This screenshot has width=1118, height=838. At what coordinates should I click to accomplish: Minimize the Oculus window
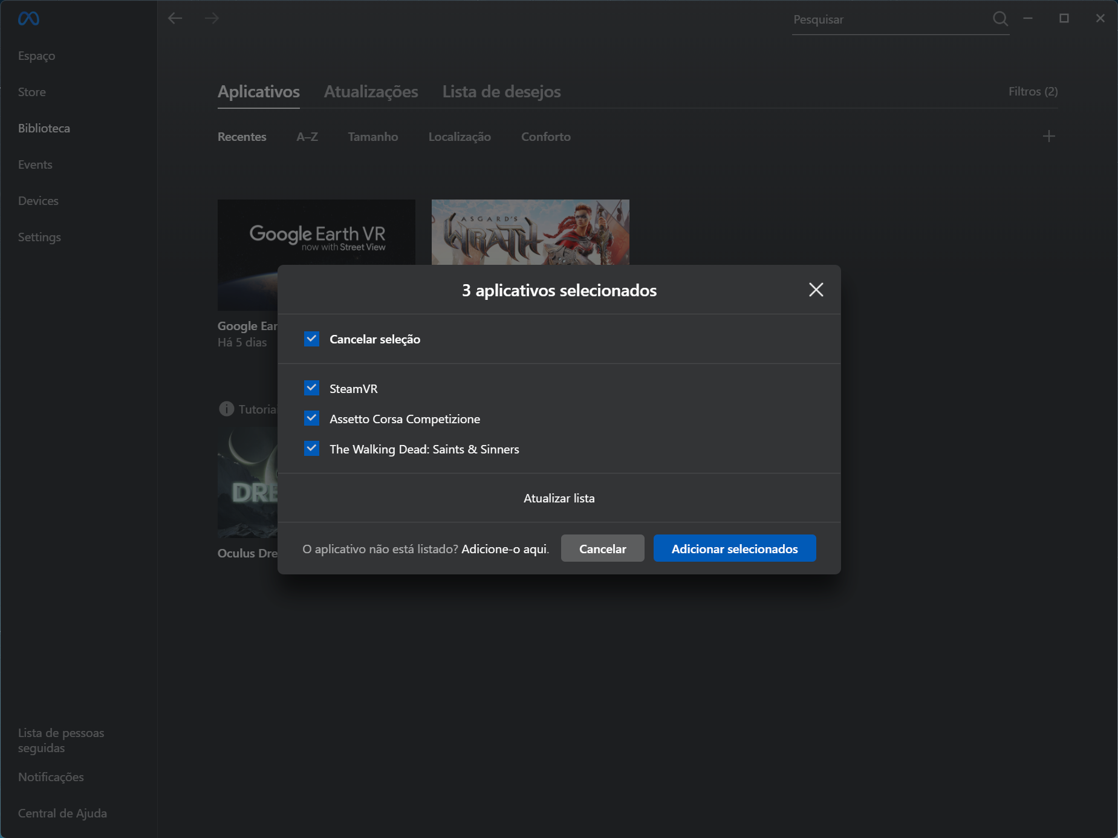[x=1028, y=18]
